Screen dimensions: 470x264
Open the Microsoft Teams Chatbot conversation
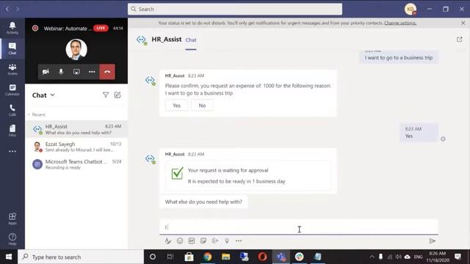(x=76, y=164)
